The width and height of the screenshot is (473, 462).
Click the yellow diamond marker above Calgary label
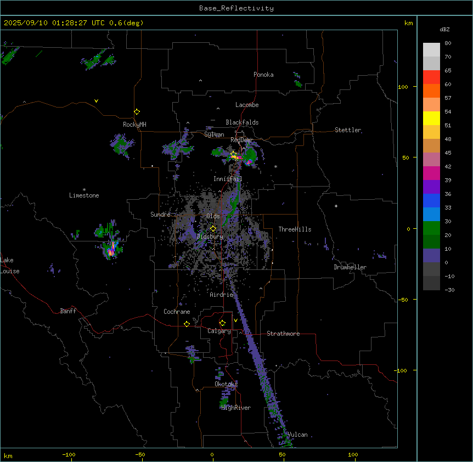(x=222, y=323)
